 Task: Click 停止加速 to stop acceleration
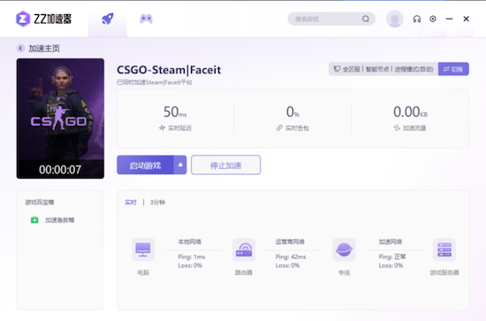tap(225, 165)
